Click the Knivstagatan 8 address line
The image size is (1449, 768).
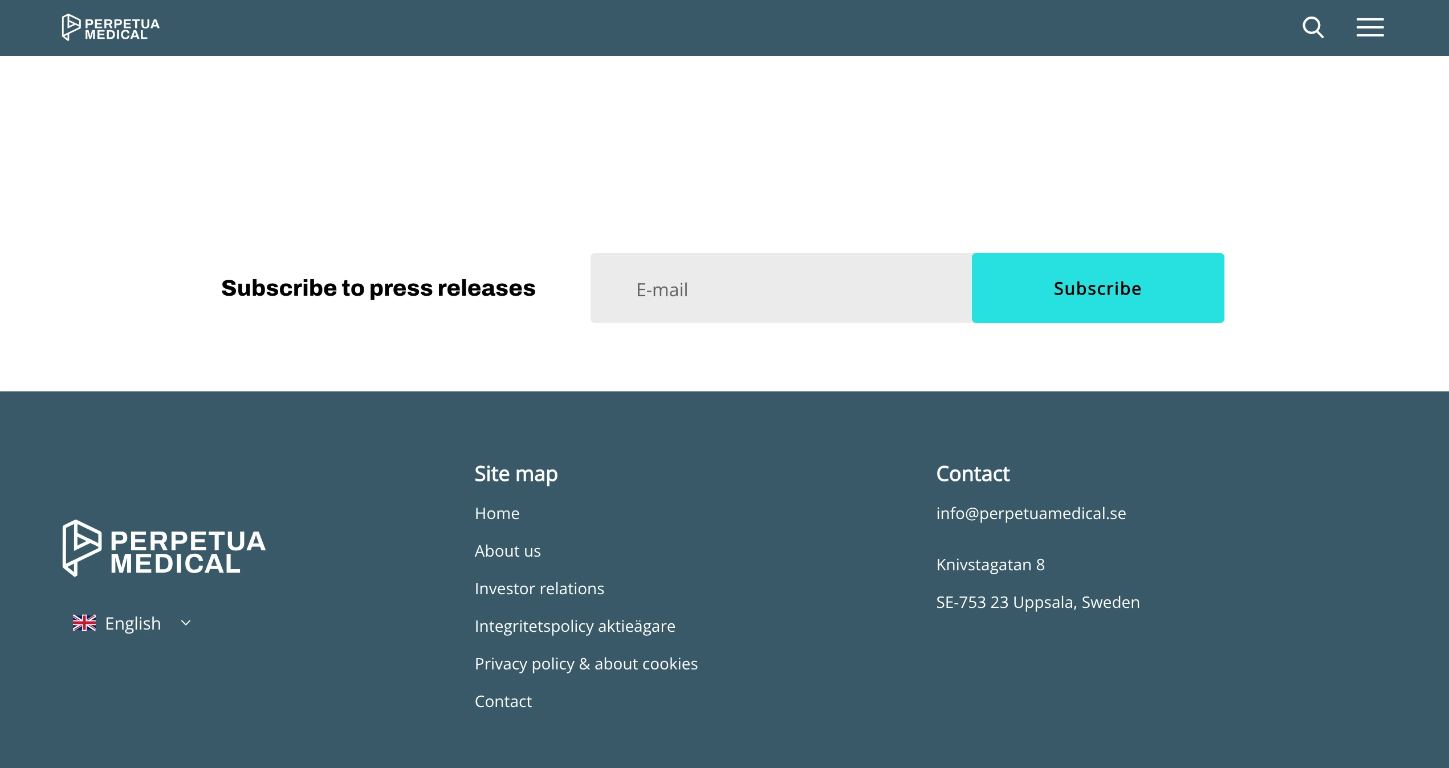990,565
